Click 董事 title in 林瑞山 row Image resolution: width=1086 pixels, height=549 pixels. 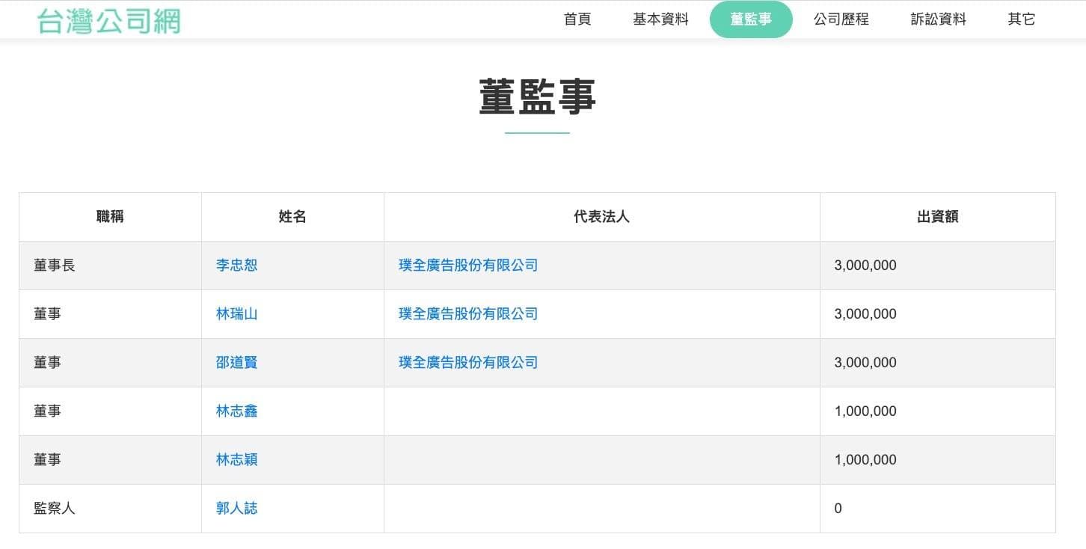47,314
